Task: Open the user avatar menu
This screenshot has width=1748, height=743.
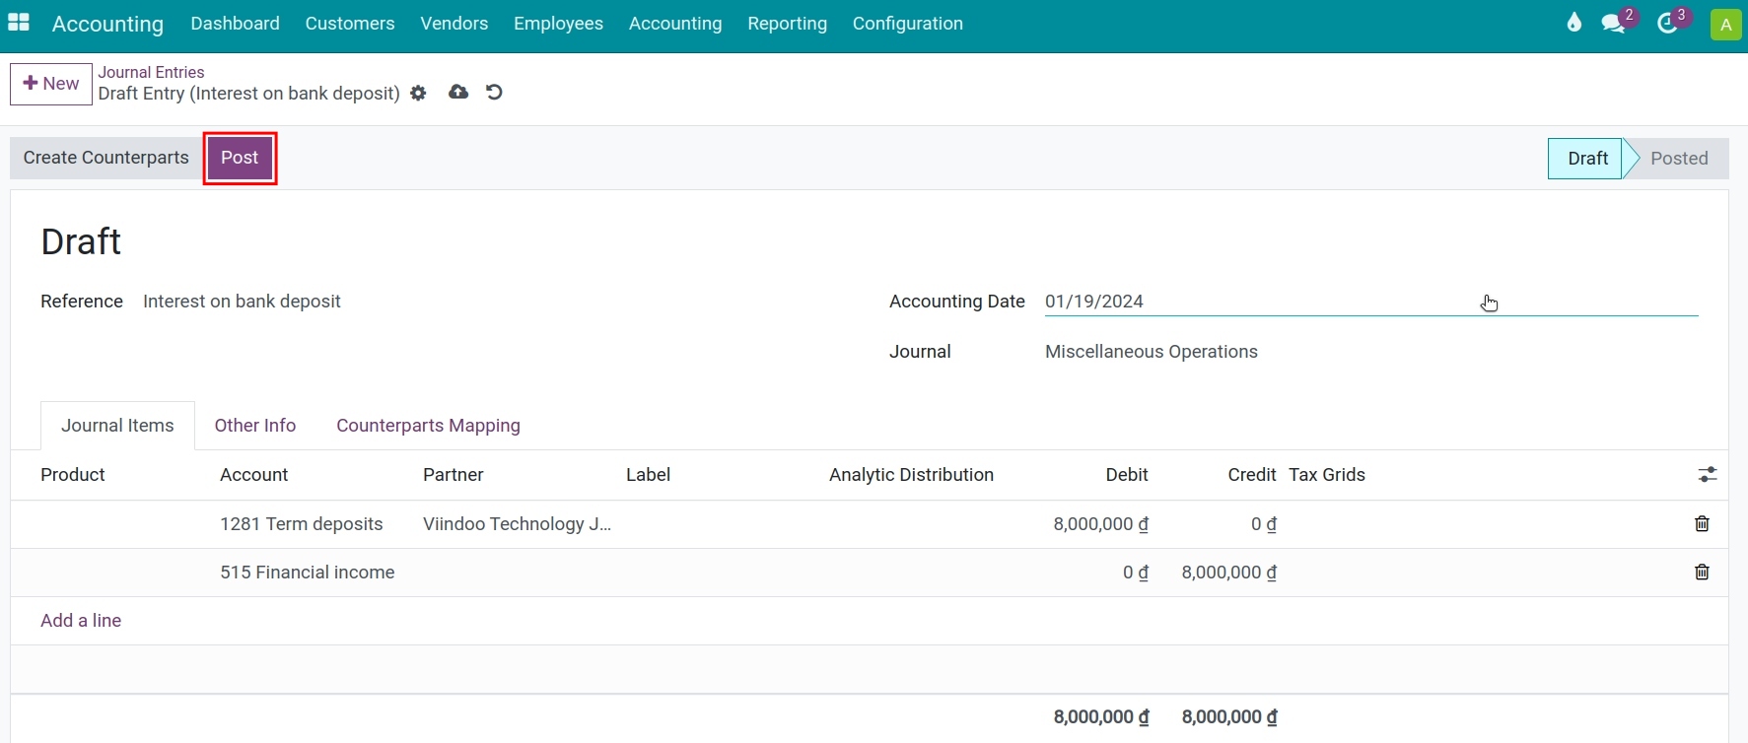Action: coord(1725,25)
